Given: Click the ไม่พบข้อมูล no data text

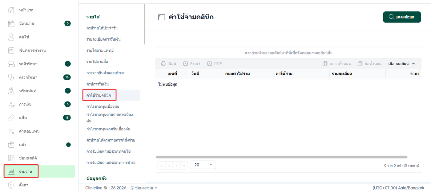Looking at the screenshot, I should (x=168, y=84).
